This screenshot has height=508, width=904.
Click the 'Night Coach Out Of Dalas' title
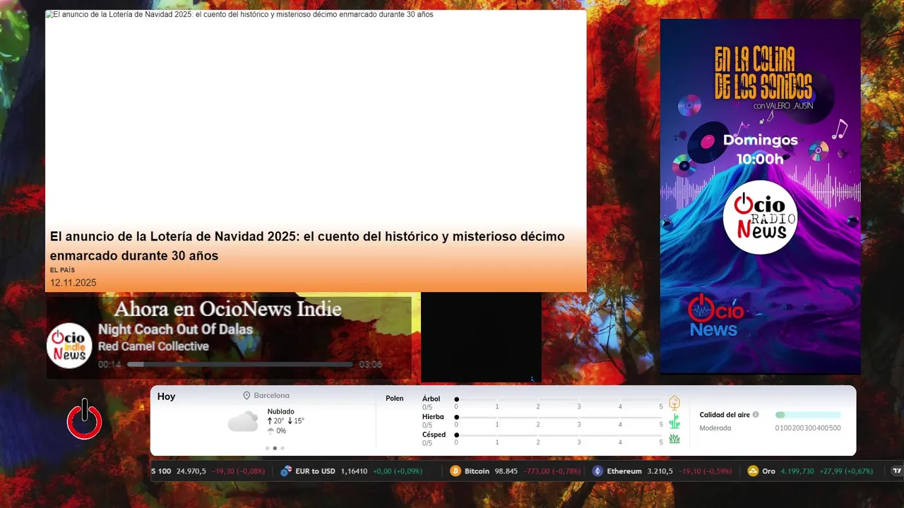(x=175, y=329)
